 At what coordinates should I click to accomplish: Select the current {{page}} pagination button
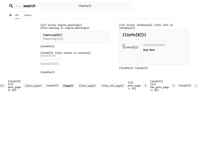68,86
